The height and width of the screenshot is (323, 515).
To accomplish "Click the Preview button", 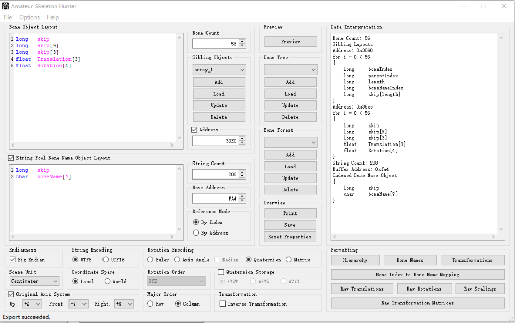I will [x=289, y=41].
